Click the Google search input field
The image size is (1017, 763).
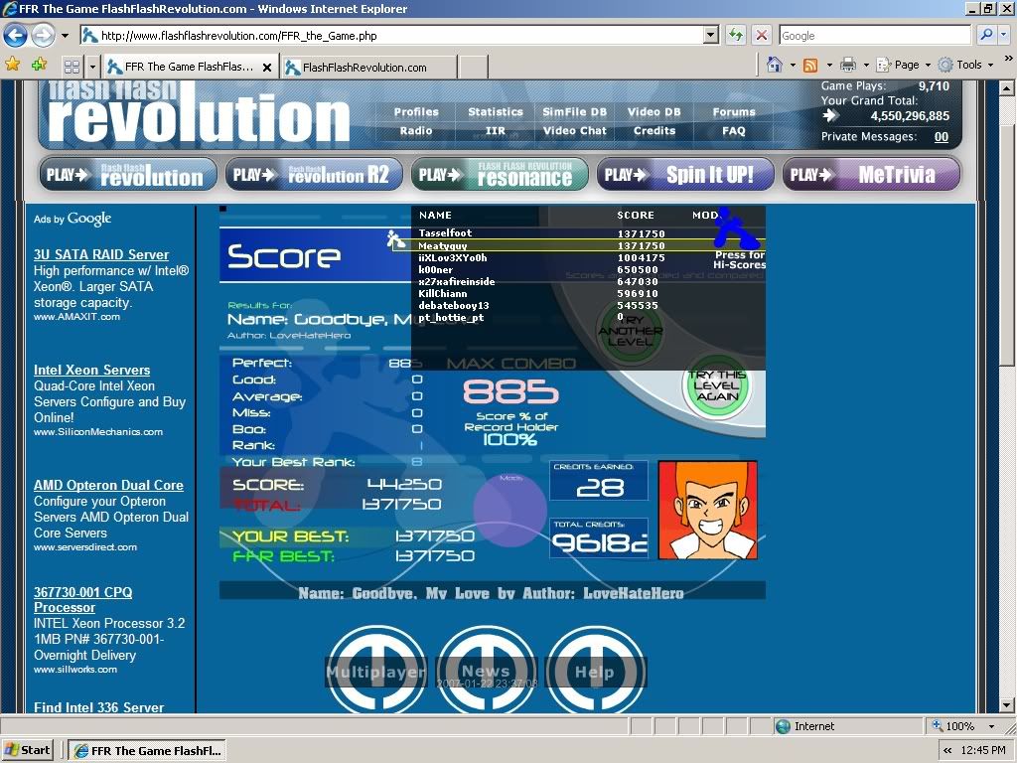874,35
